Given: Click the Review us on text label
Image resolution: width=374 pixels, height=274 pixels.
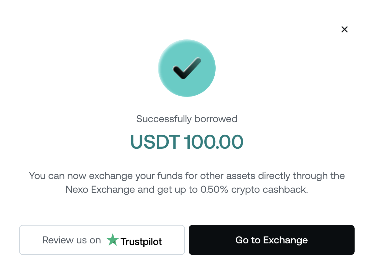Looking at the screenshot, I should click(x=71, y=240).
